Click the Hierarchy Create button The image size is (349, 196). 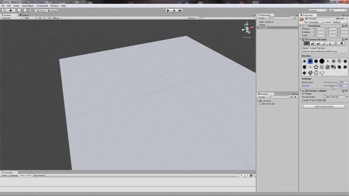pos(262,18)
